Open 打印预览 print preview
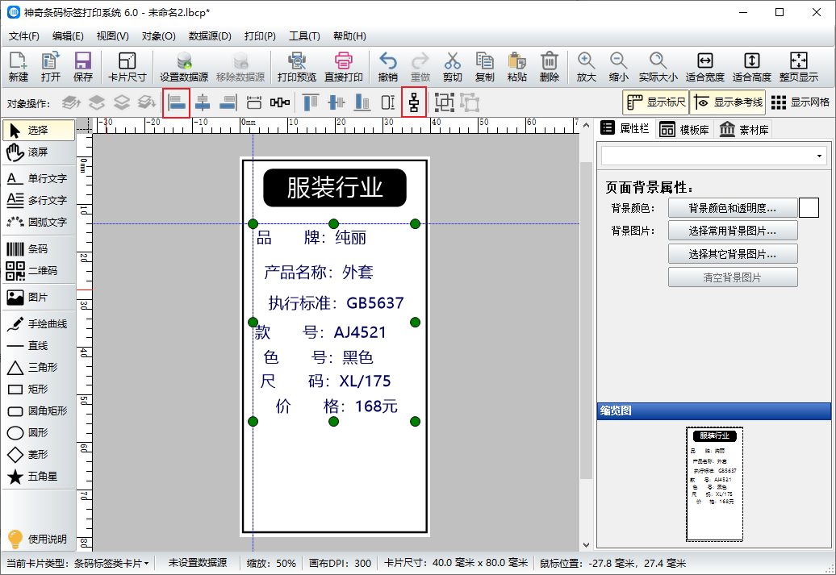 296,67
